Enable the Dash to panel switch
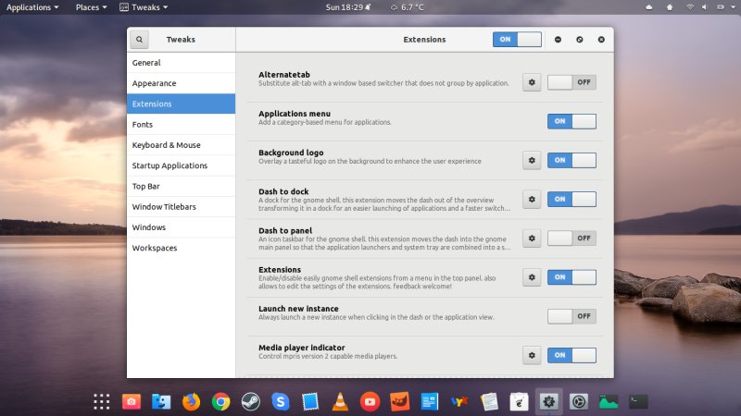 click(571, 239)
